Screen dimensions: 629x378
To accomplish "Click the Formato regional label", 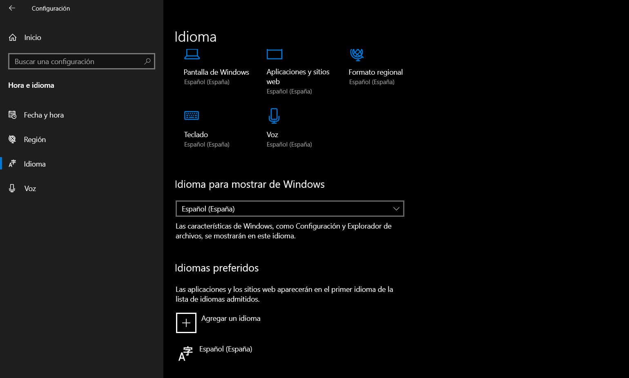I will pyautogui.click(x=376, y=72).
